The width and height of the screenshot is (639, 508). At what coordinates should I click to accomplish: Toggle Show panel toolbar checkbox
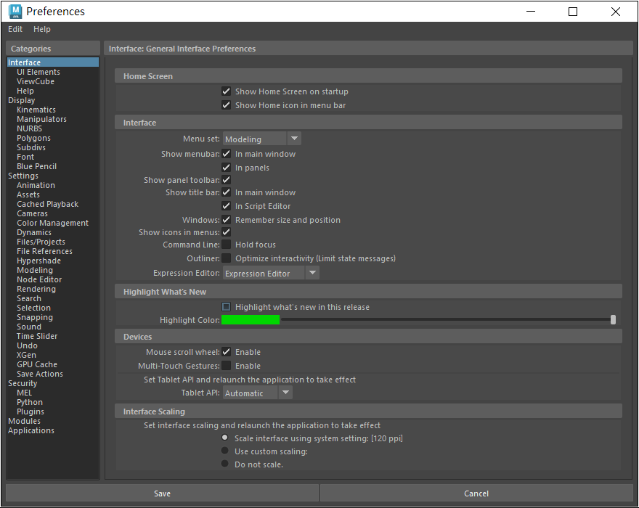(226, 180)
